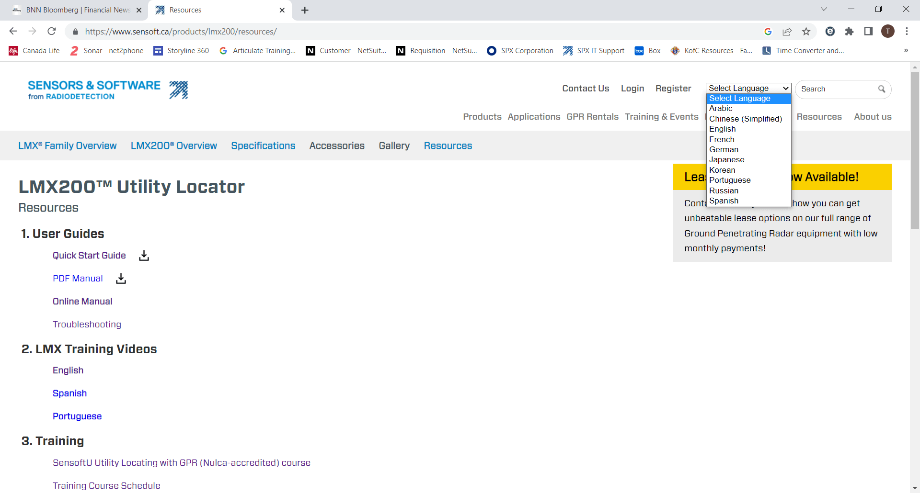Viewport: 920px width, 493px height.
Task: Click the search magnifier icon
Action: click(881, 89)
